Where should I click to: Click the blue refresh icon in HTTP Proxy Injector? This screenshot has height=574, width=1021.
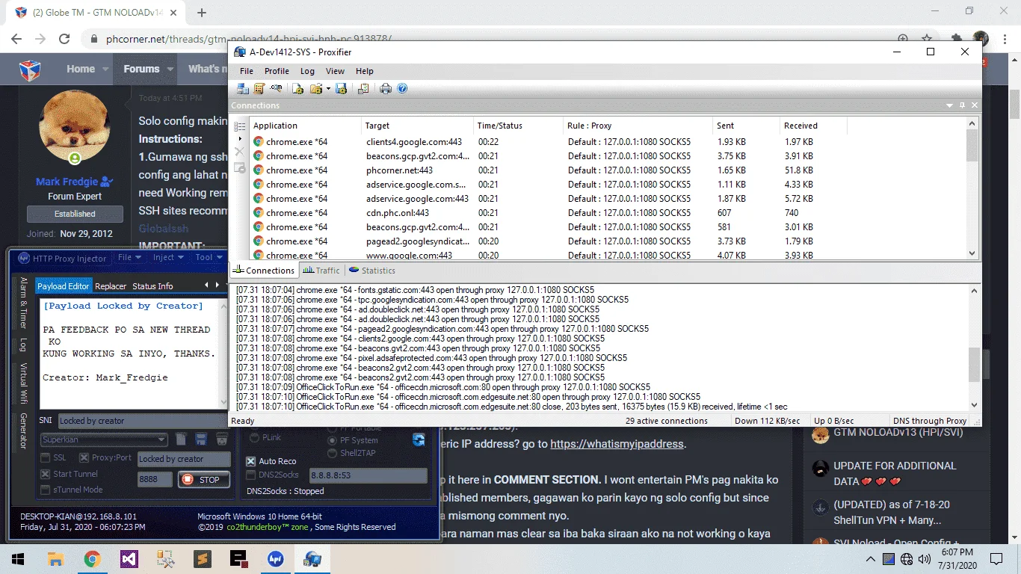[419, 439]
